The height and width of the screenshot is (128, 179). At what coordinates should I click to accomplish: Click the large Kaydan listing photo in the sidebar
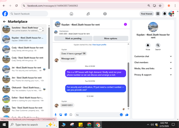[x=153, y=27]
